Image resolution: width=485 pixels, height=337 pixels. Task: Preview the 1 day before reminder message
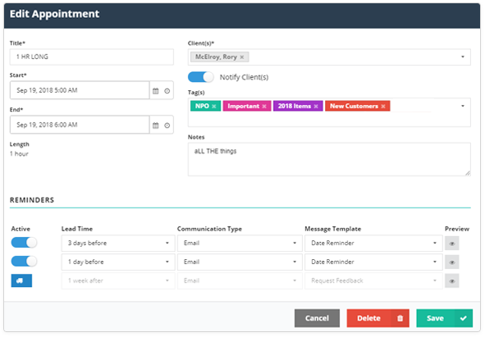coord(451,262)
